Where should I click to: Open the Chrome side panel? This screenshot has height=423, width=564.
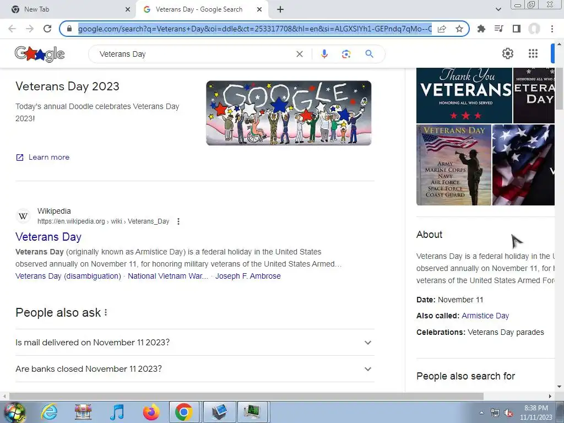[x=517, y=29]
